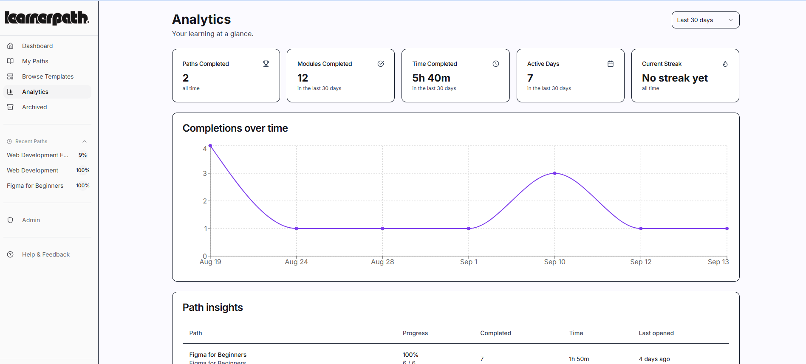806x364 pixels.
Task: Click the calendar icon in Active Days
Action: (x=611, y=64)
